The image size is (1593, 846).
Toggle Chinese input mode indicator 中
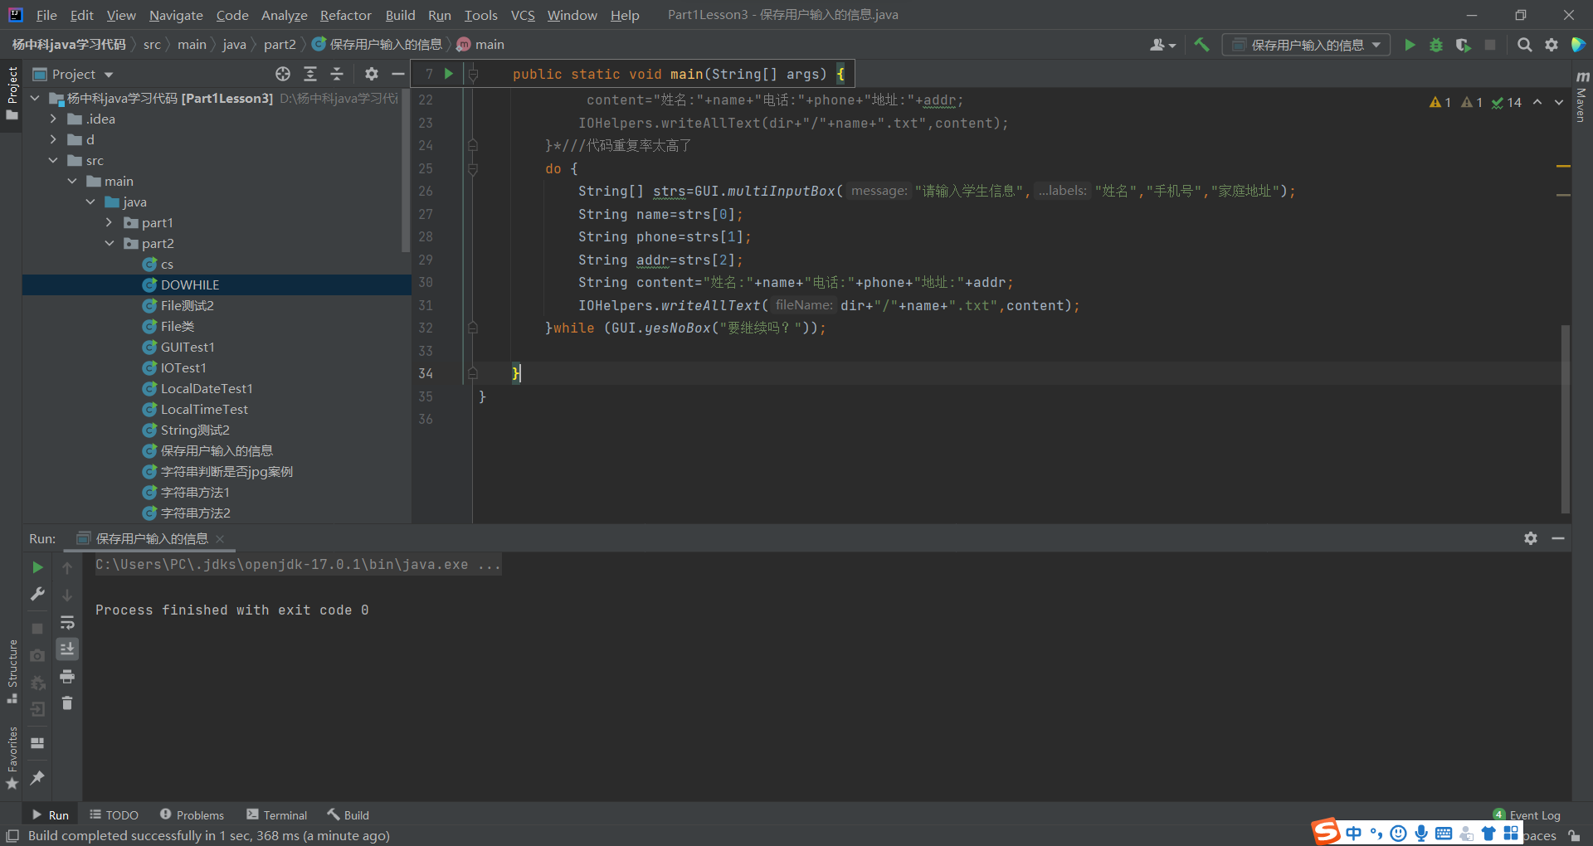(x=1354, y=834)
